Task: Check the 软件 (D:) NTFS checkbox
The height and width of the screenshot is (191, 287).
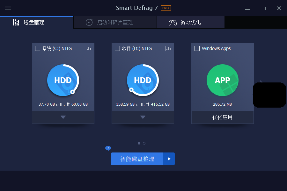Action: point(117,48)
